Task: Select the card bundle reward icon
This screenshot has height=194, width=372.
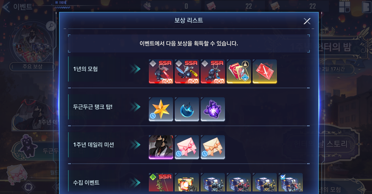Action: (x=239, y=71)
